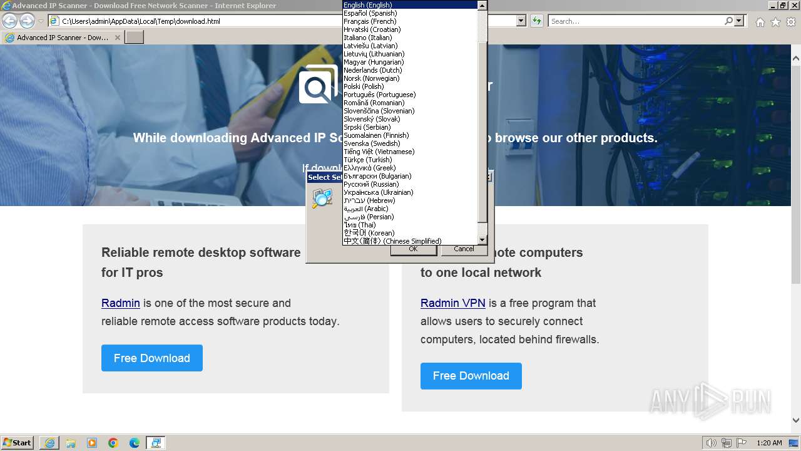801x451 pixels.
Task: Choose Українська (Ukrainian) language
Action: point(410,192)
